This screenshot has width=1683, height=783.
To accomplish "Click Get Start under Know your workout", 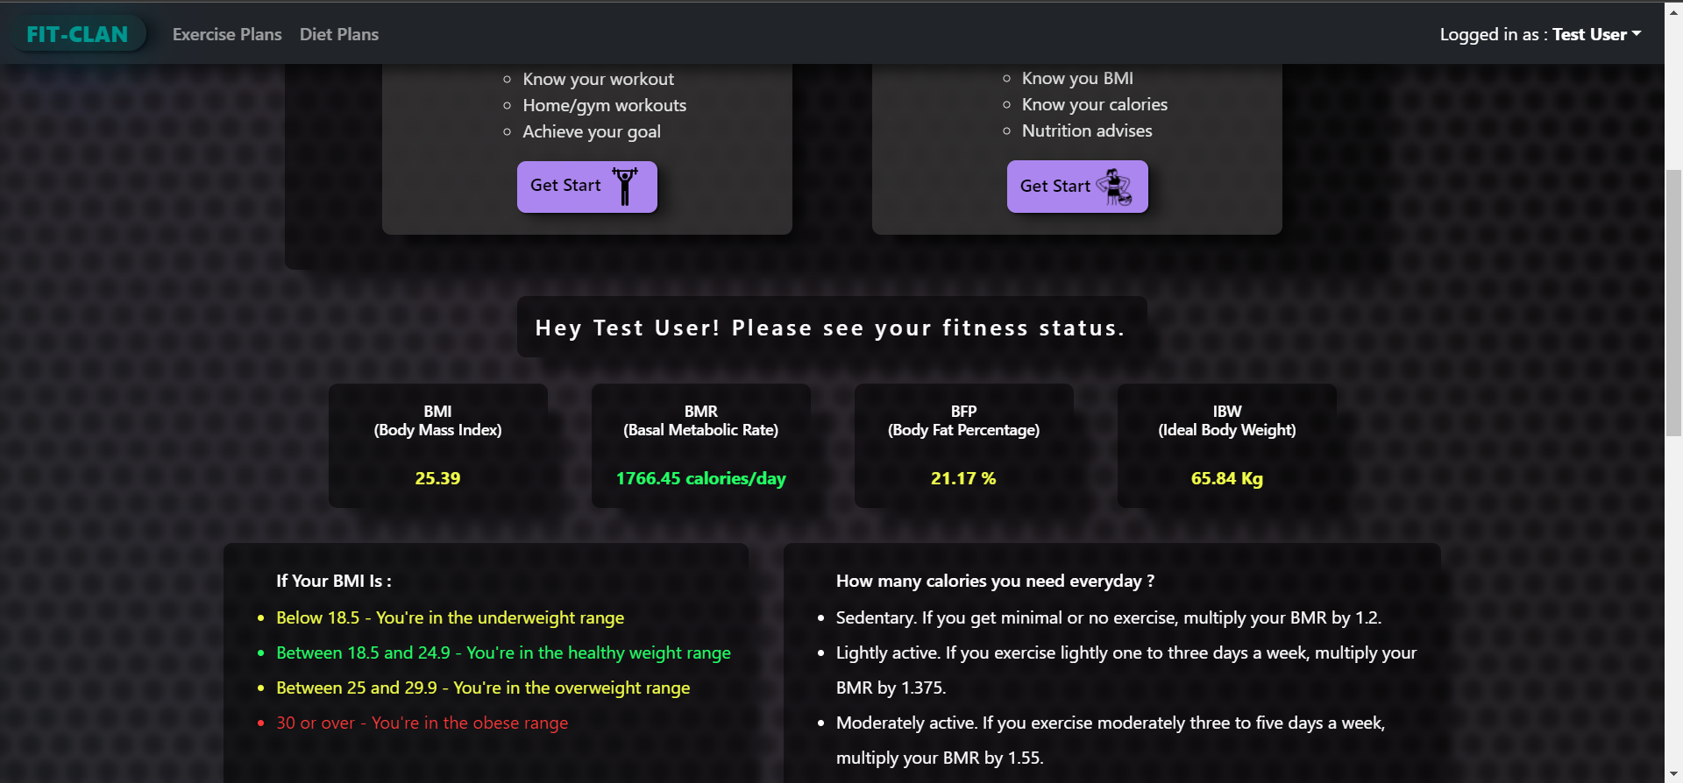I will coord(586,187).
